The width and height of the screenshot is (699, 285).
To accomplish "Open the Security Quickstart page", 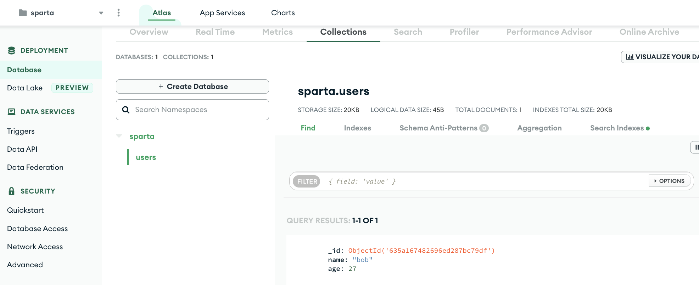I will click(26, 210).
